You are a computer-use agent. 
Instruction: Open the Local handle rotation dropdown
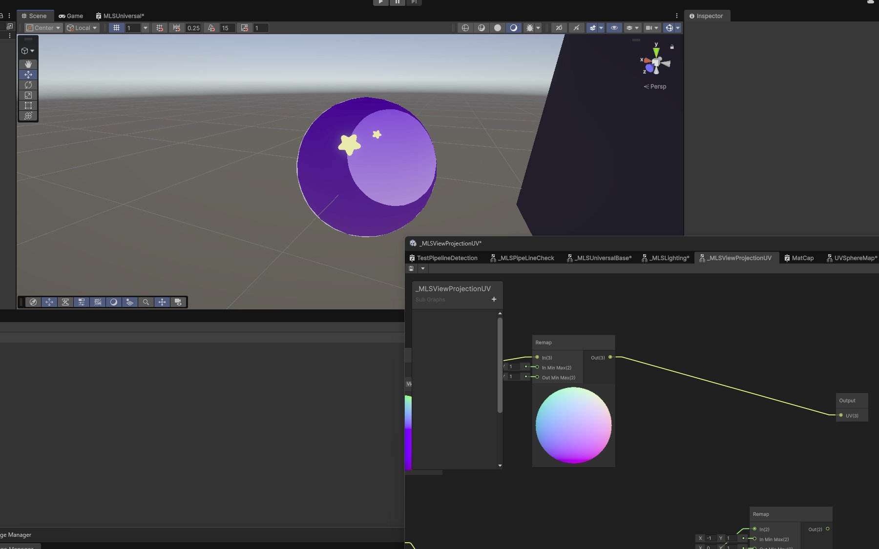click(x=82, y=28)
